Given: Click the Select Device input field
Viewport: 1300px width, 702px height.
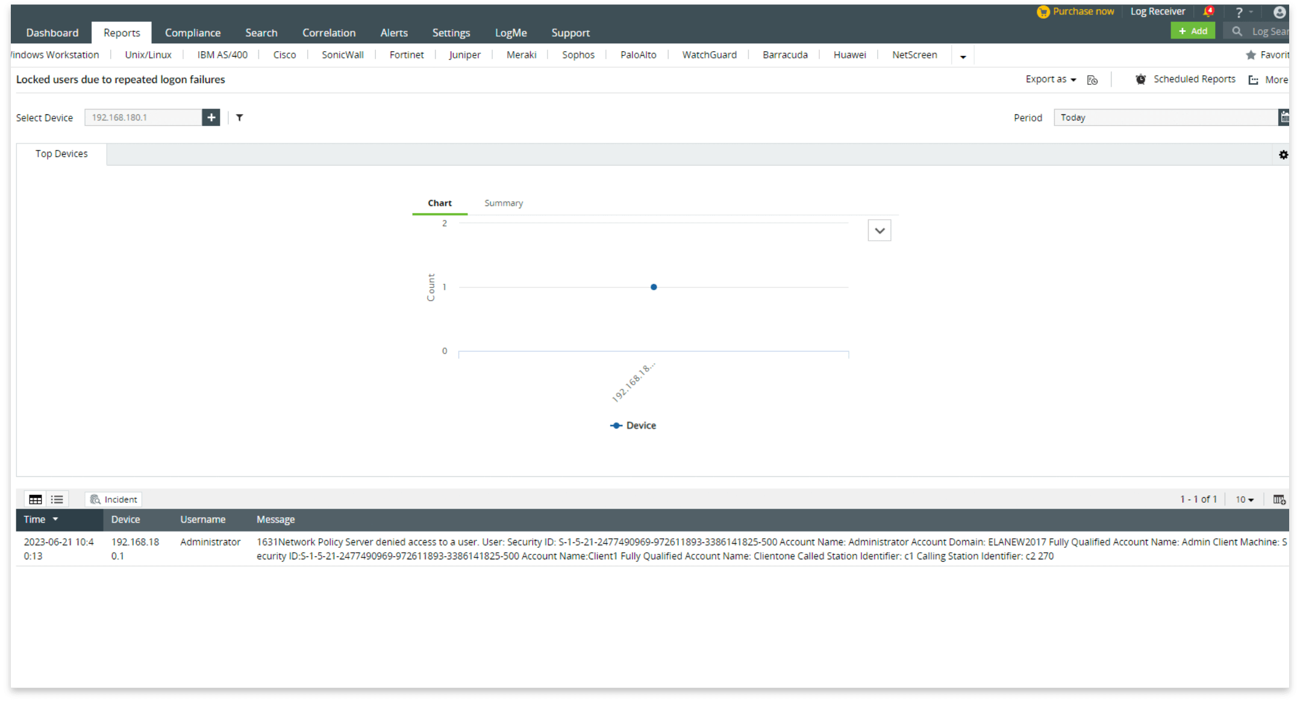Looking at the screenshot, I should pos(143,117).
